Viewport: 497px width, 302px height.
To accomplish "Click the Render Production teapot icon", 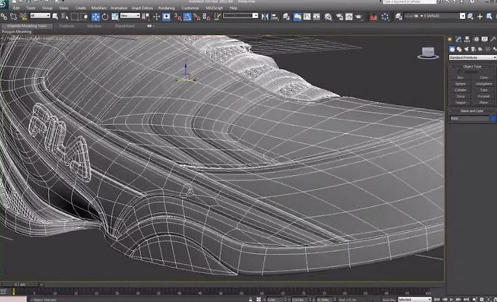I will click(359, 17).
